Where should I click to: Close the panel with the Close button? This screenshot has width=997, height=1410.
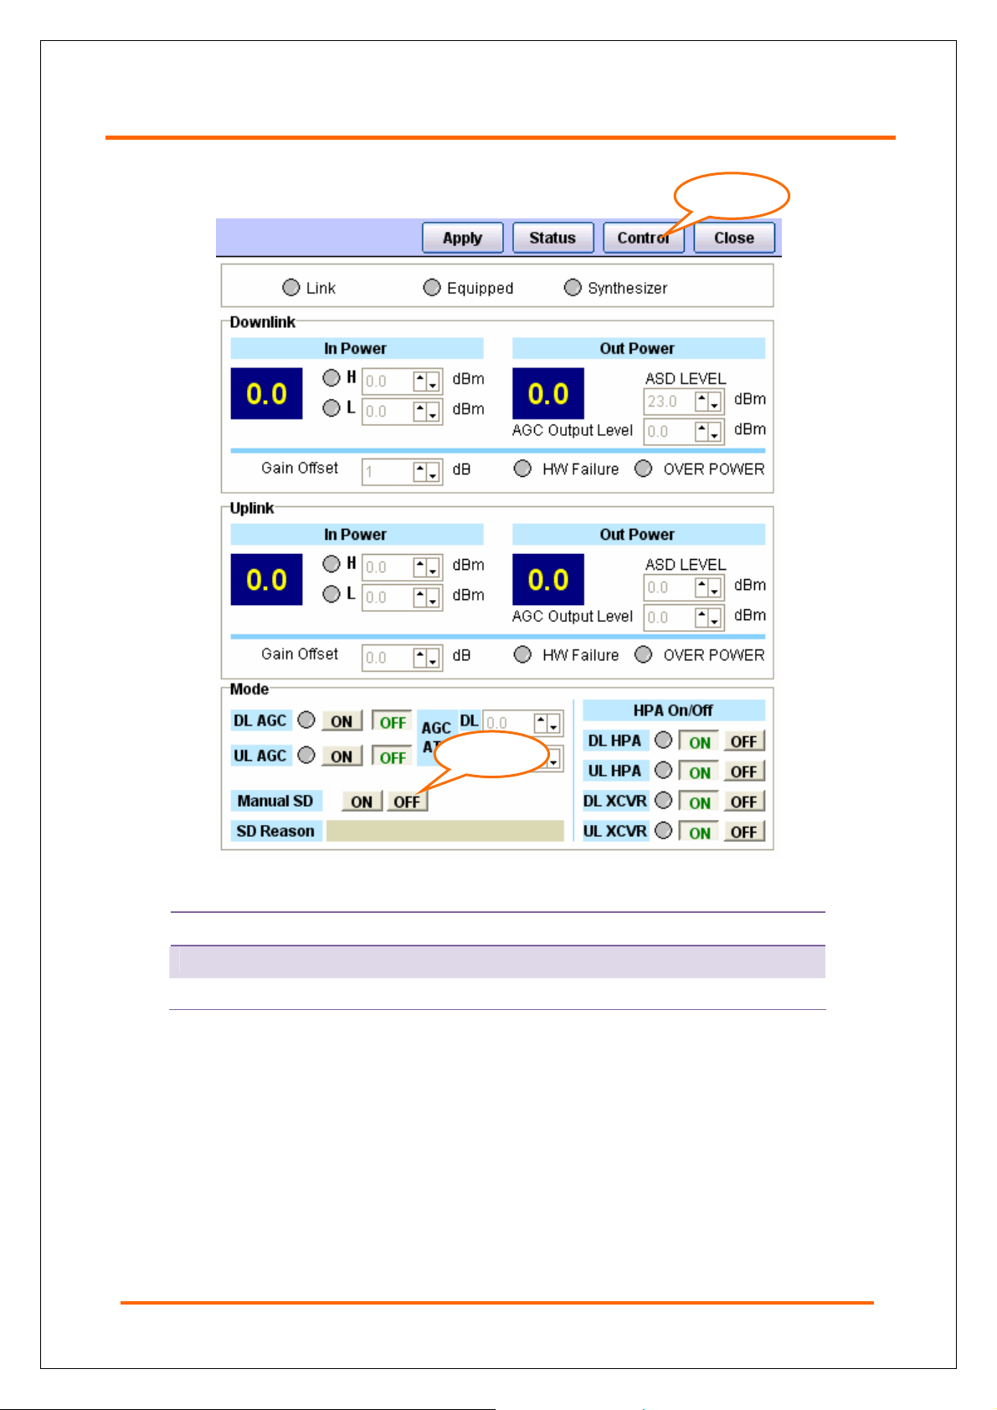pyautogui.click(x=734, y=238)
